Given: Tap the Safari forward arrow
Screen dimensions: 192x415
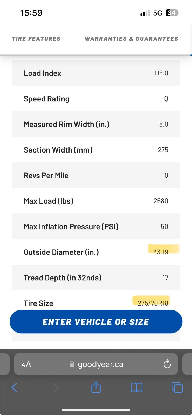Looking at the screenshot, I should click(x=56, y=388).
